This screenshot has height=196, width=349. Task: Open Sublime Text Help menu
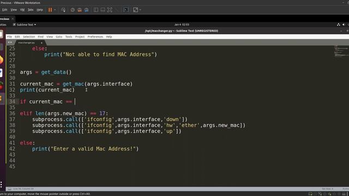point(109,36)
